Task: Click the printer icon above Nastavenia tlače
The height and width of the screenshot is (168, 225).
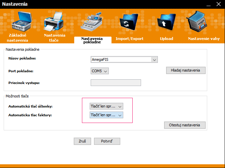Action: (x=54, y=23)
